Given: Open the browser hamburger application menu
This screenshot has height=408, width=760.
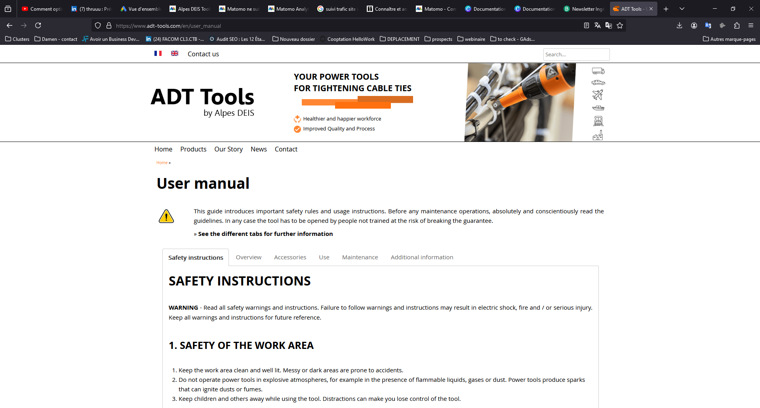Looking at the screenshot, I should click(751, 25).
